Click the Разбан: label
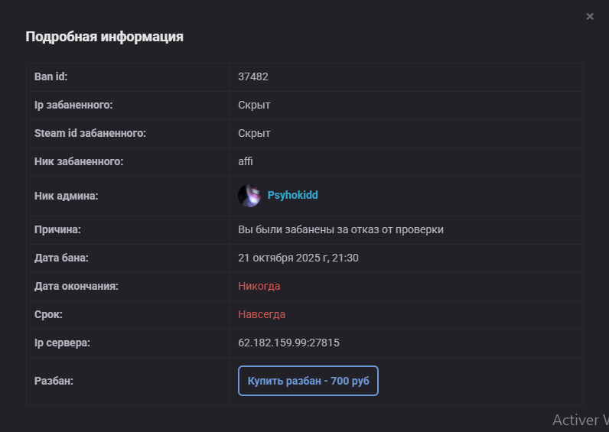The height and width of the screenshot is (432, 609). click(x=54, y=380)
